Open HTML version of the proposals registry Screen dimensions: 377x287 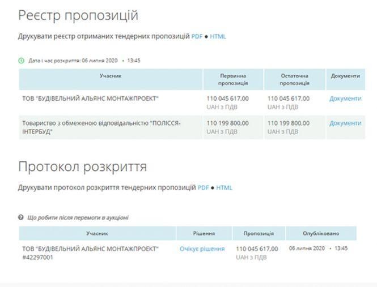point(218,36)
